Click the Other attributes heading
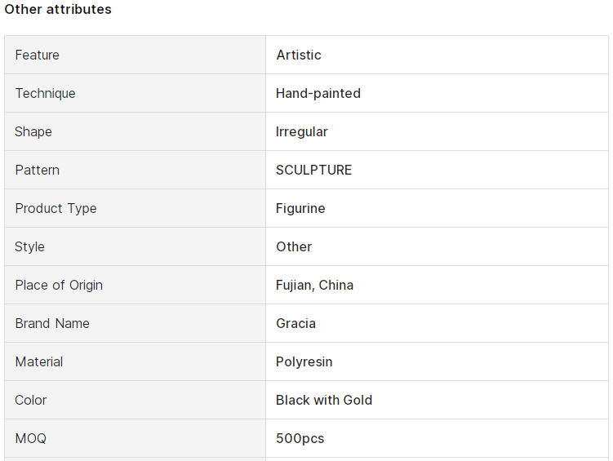Image resolution: width=613 pixels, height=461 pixels. coord(58,9)
